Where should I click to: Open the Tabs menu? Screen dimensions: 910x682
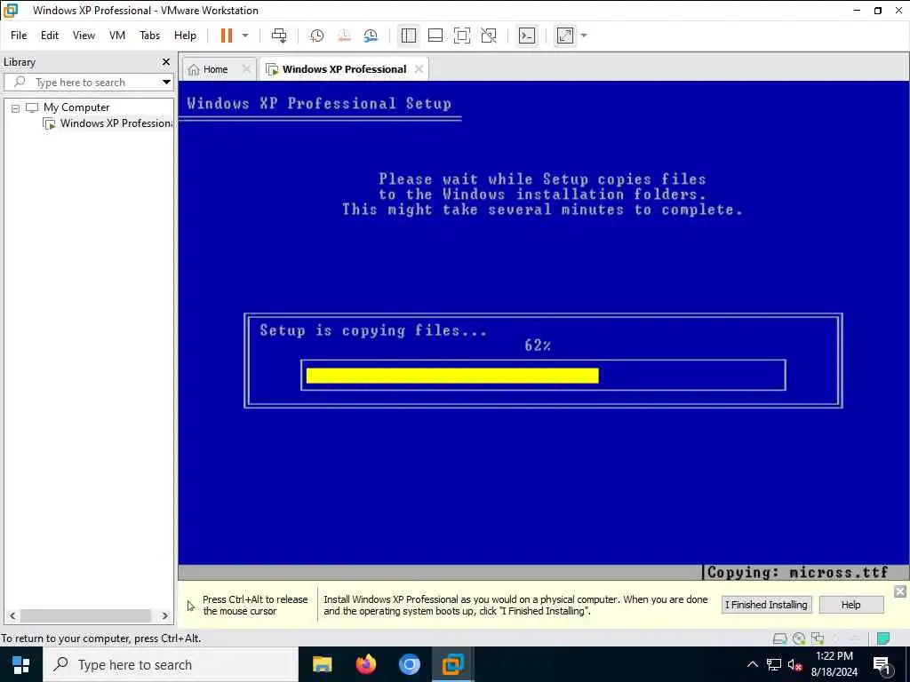(149, 36)
